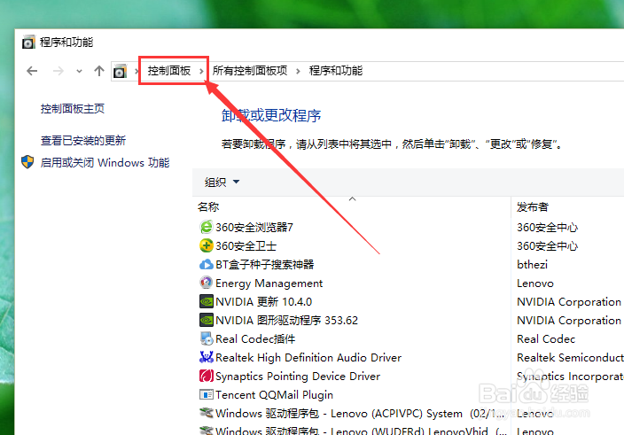Image resolution: width=624 pixels, height=435 pixels.
Task: Open the 组织 dropdown menu
Action: pos(222,183)
